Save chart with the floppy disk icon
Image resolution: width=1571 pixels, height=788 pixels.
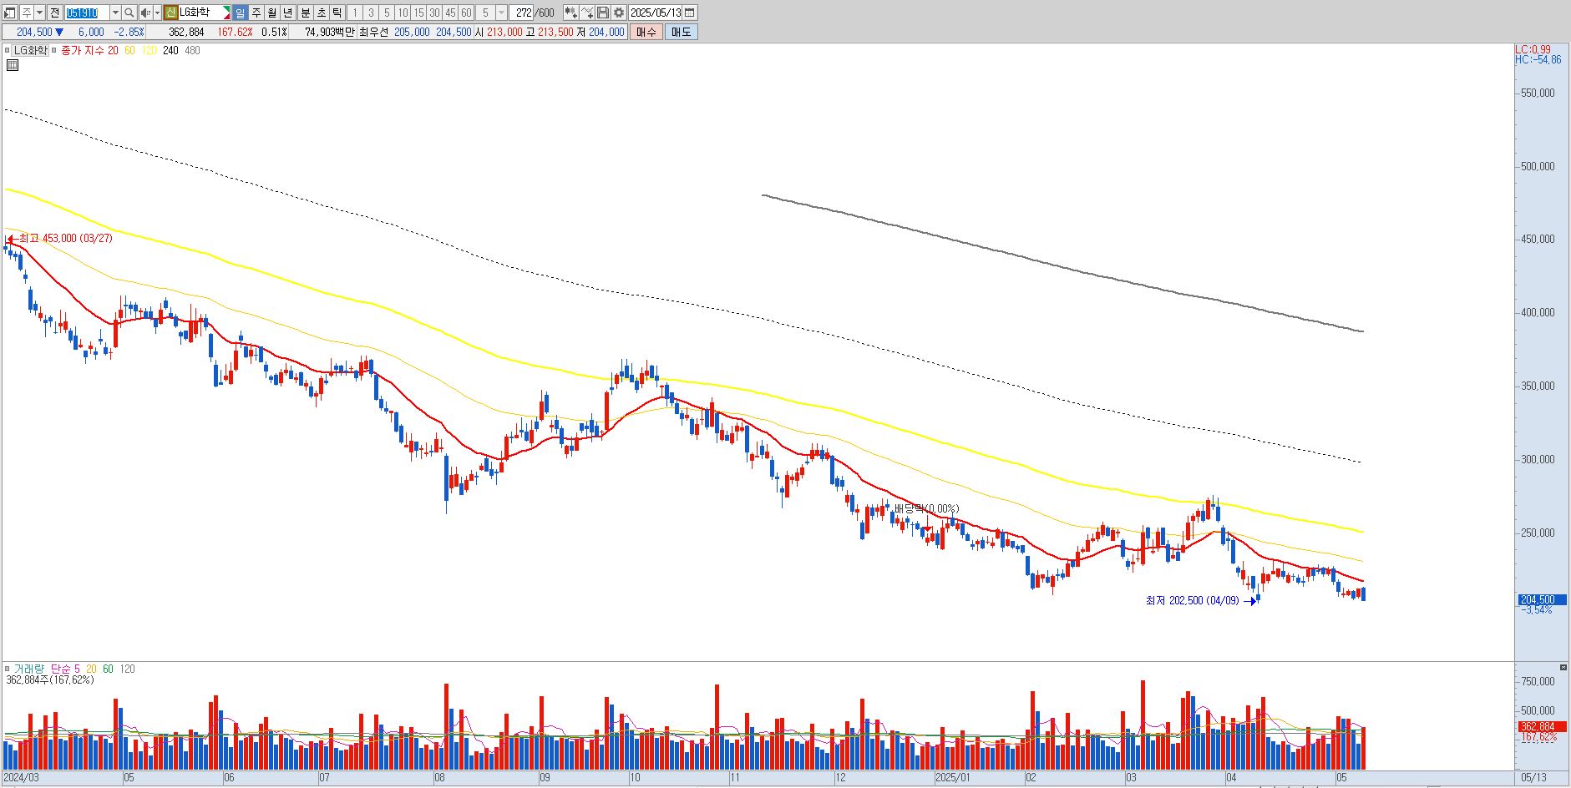[x=603, y=13]
